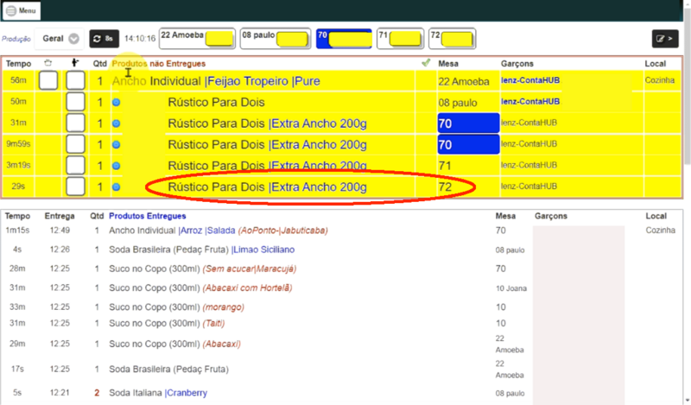
Task: Select the 70 table tab
Action: [344, 39]
